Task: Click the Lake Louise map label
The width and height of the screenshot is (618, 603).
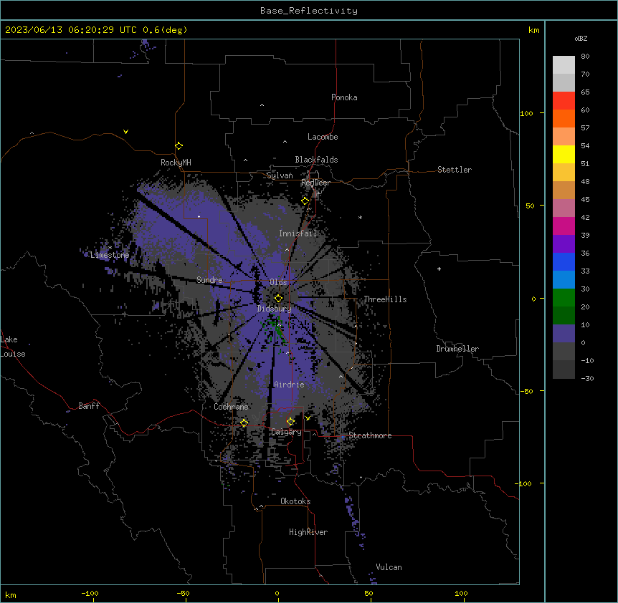Action: 13,347
